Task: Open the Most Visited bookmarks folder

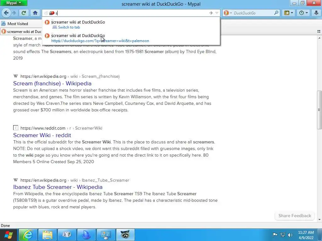Action: (x=15, y=24)
